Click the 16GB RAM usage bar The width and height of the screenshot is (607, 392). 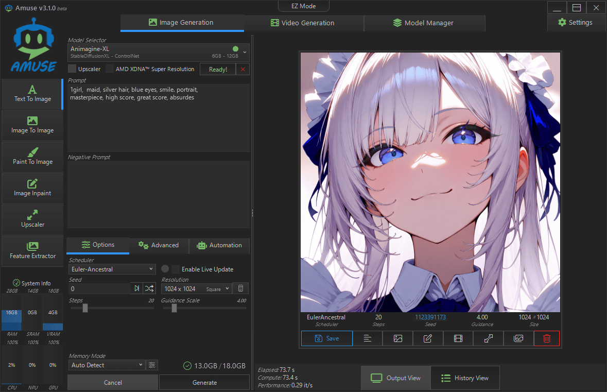click(x=12, y=312)
